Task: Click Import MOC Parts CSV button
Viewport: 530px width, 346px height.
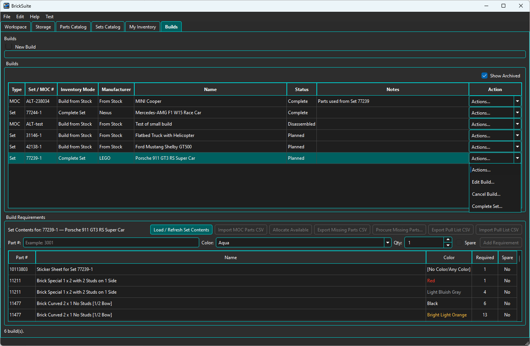Action: point(241,230)
